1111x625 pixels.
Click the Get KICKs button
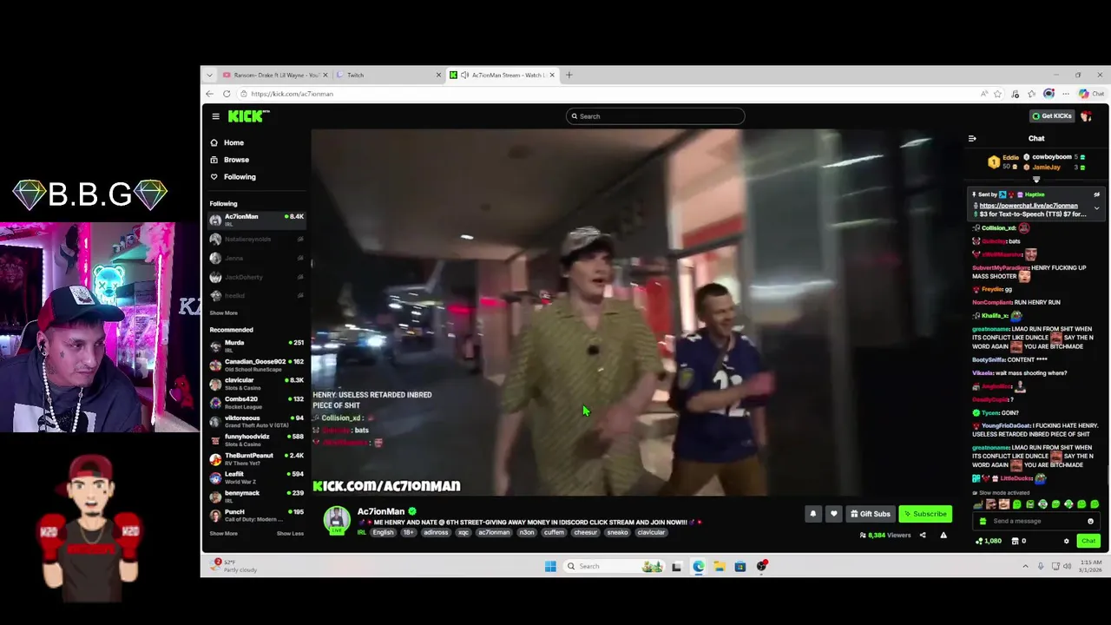point(1051,116)
